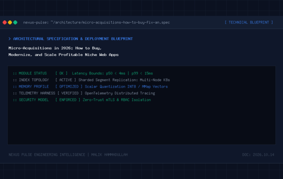Select the INDEX TOPOLOGY label

(x=34, y=80)
